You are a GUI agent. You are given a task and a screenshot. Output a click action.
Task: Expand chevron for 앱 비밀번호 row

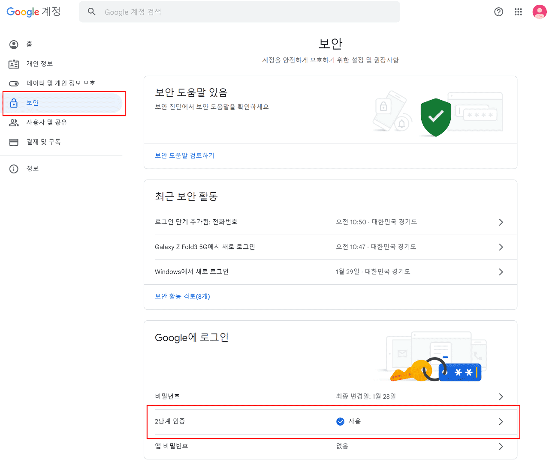coord(501,447)
